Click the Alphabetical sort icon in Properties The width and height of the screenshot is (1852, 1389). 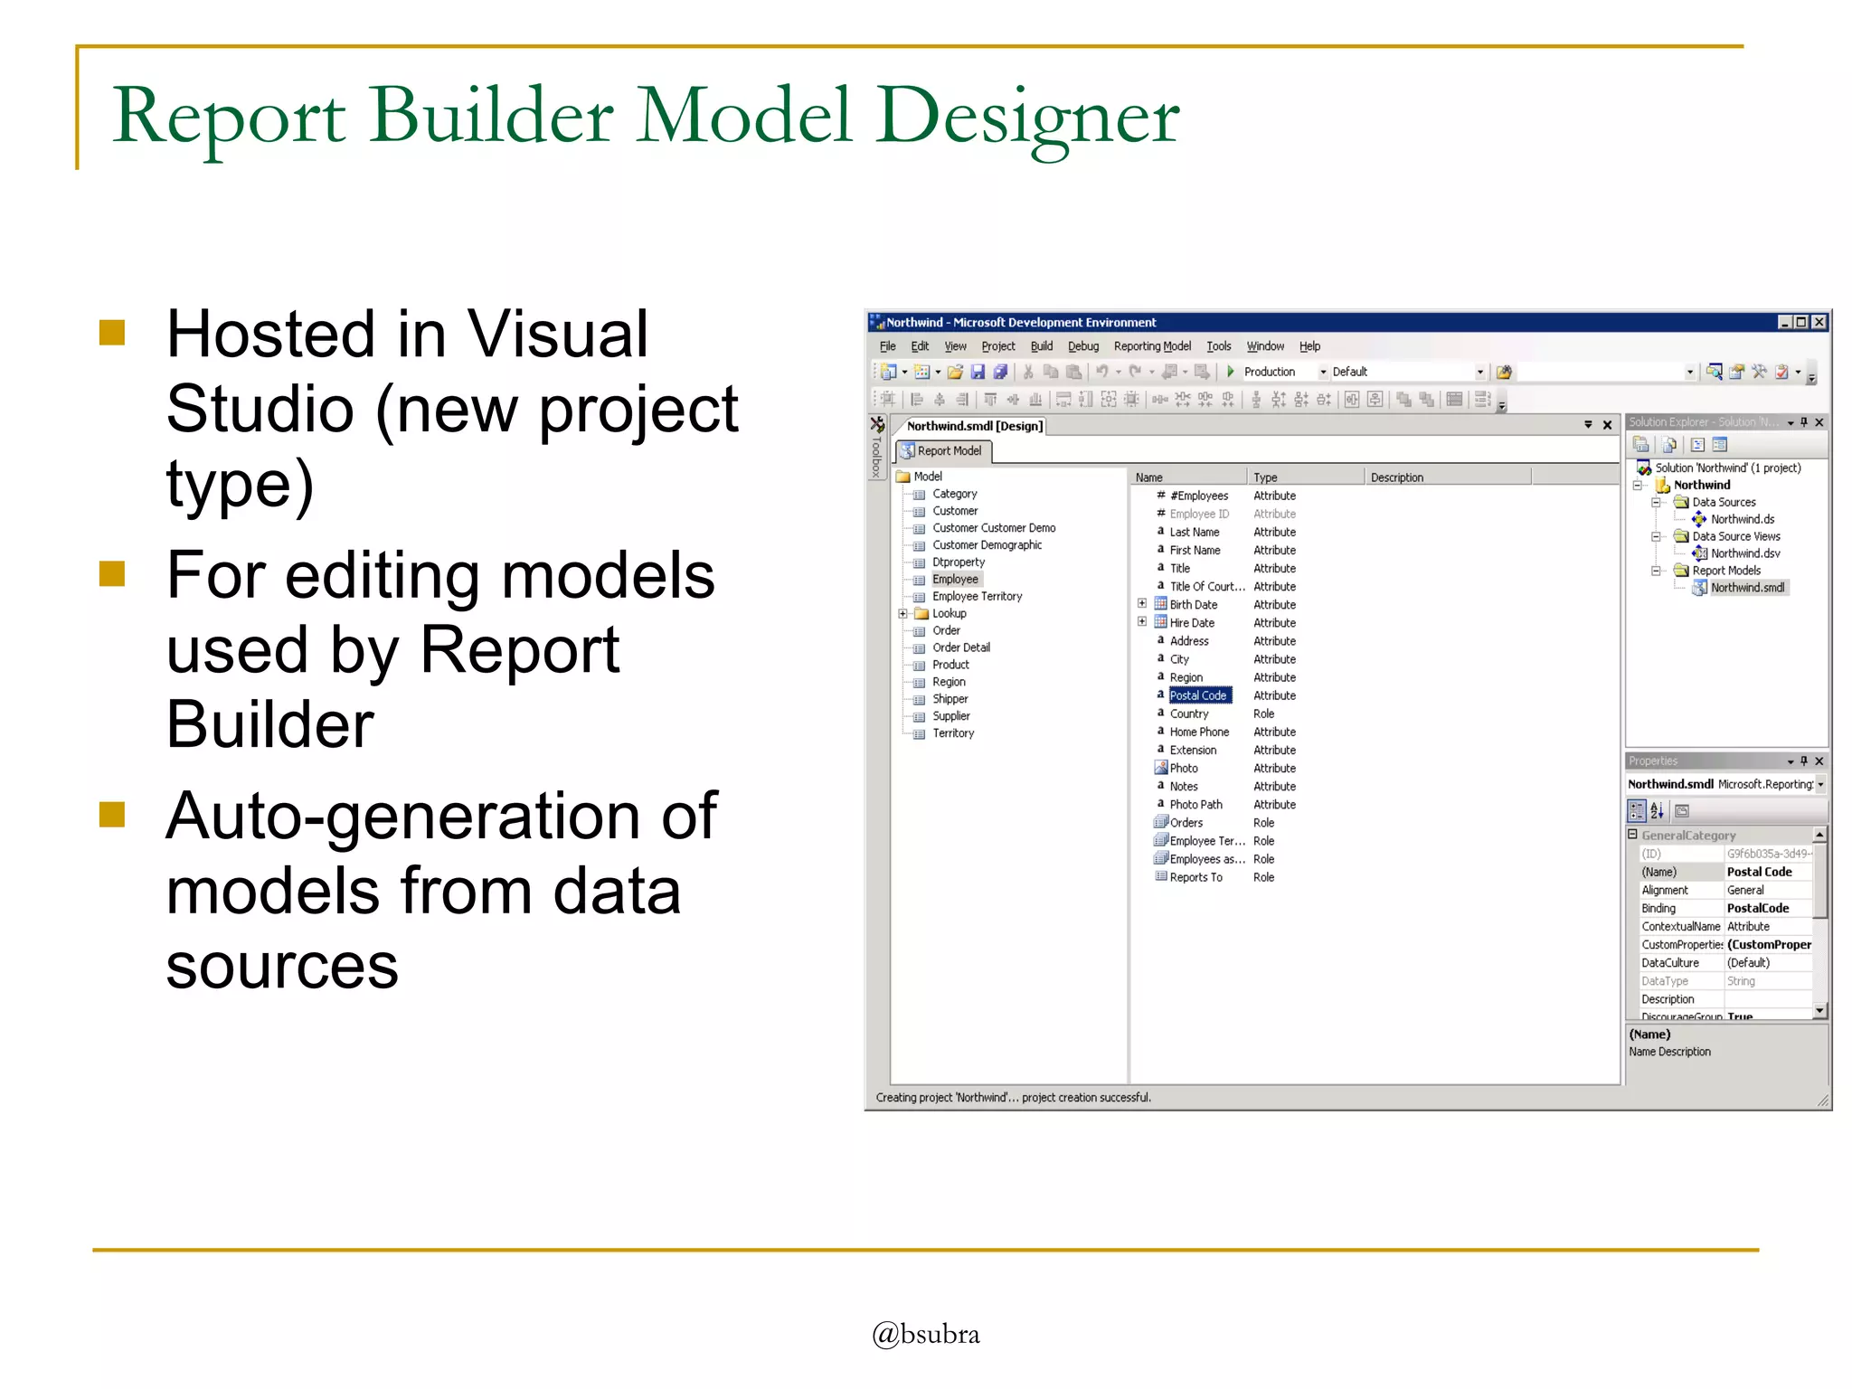pos(1657,811)
